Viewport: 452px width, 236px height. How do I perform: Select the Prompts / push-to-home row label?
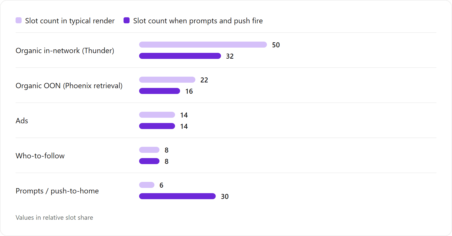pyautogui.click(x=57, y=191)
